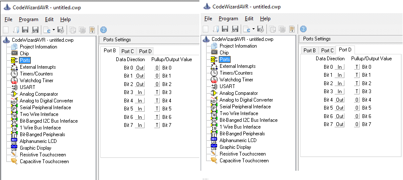This screenshot has height=180, width=403.
Task: Open Program Preview dropdown arrow in Port D window
Action: click(253, 29)
